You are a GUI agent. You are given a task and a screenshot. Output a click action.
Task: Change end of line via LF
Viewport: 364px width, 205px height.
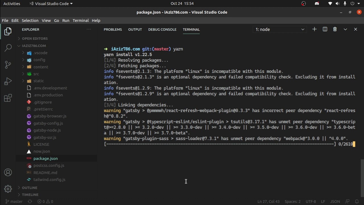coord(323,201)
